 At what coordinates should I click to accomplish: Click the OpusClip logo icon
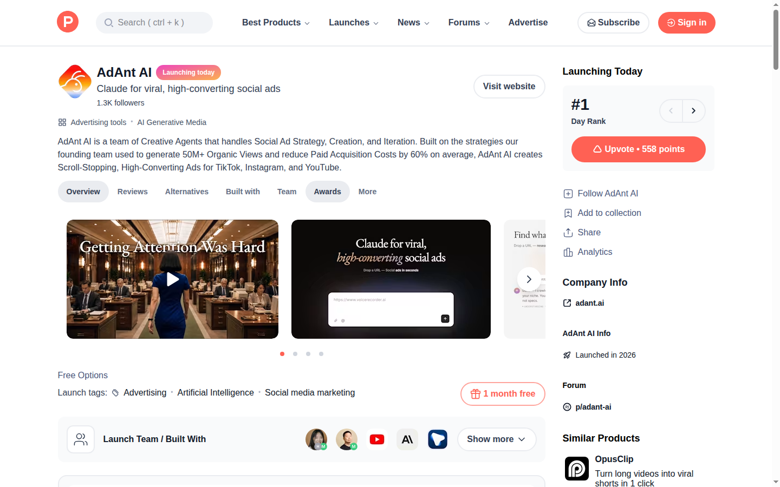point(577,469)
